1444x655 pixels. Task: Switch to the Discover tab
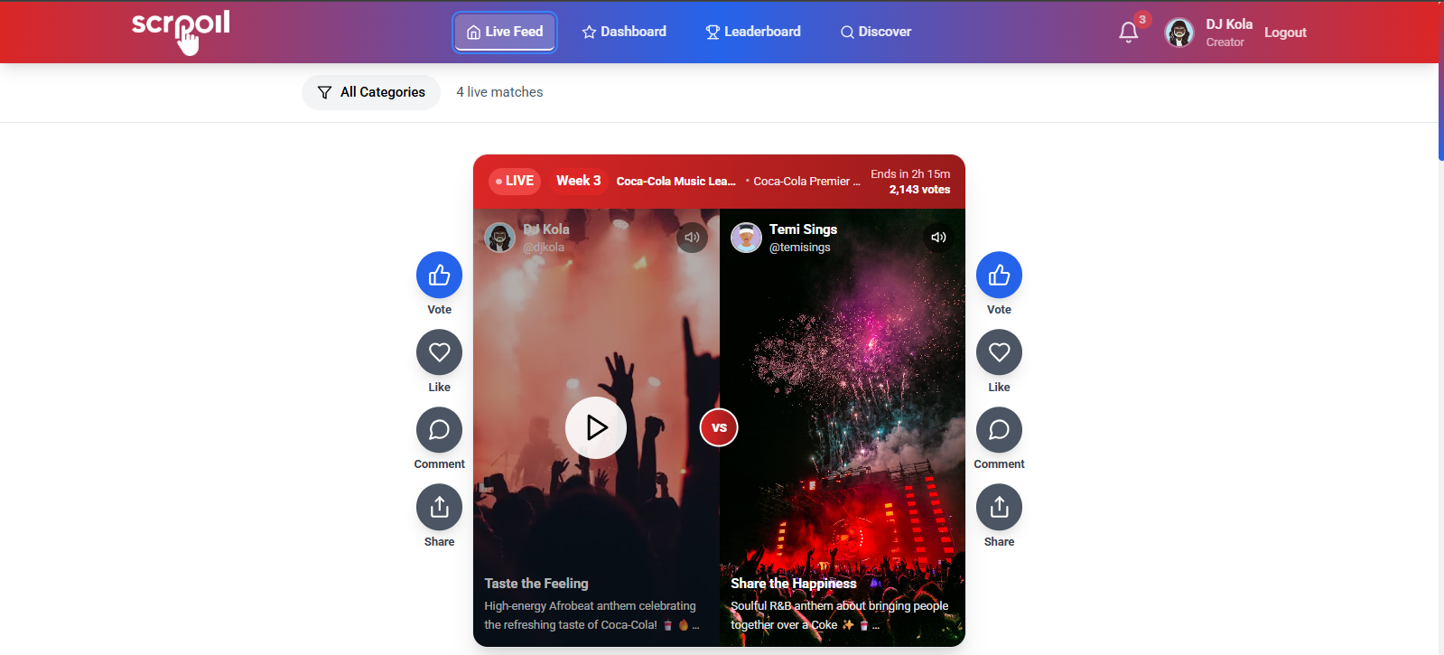pos(876,32)
